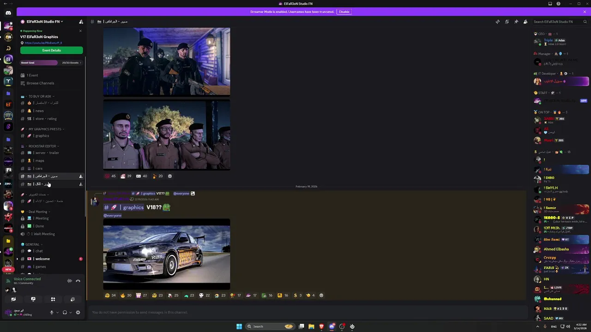Collapse the GENERAL category

32,244
